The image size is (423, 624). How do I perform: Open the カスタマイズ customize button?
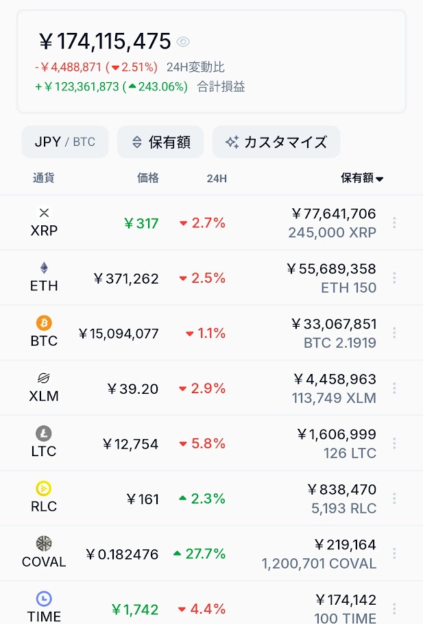(276, 142)
